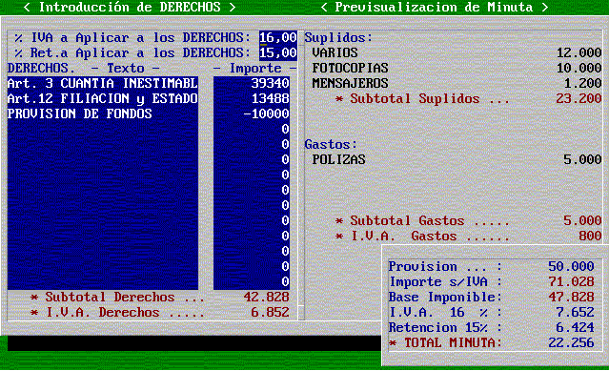
Task: Click the FOTOCOPIAS suplidos line
Action: tap(457, 68)
